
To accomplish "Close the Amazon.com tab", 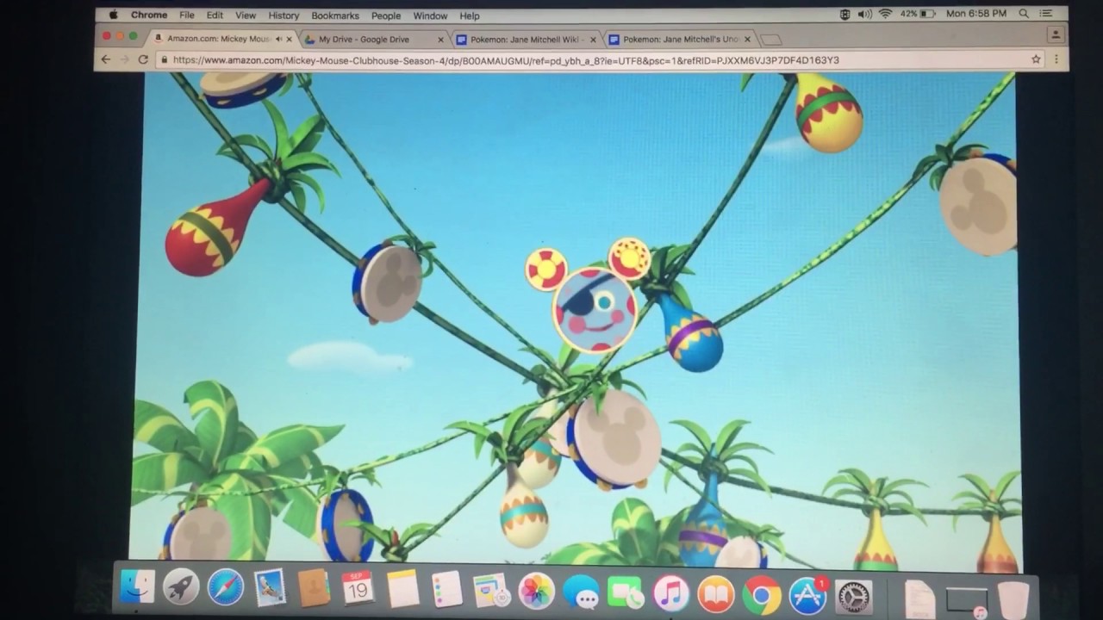I will [290, 39].
